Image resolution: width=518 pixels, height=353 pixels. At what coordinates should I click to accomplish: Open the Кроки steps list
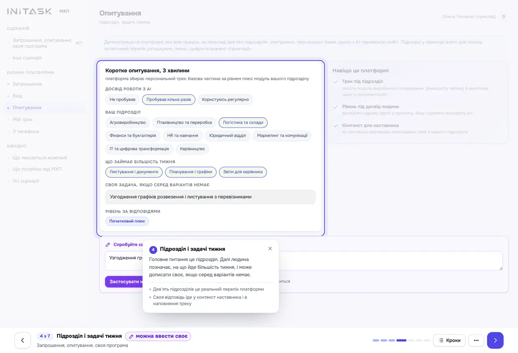pos(449,340)
